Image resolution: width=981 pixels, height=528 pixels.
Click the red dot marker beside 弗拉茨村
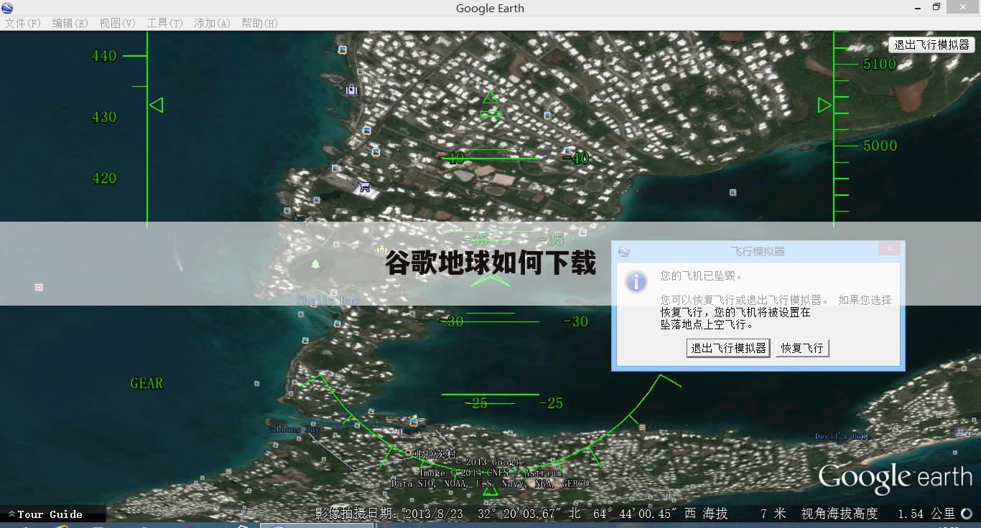[408, 453]
